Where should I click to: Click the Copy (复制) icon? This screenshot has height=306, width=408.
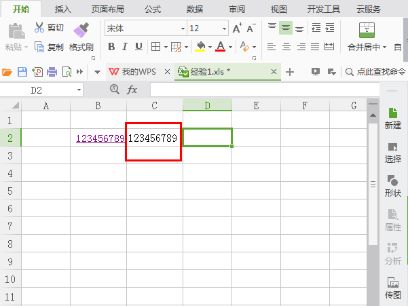(39, 47)
